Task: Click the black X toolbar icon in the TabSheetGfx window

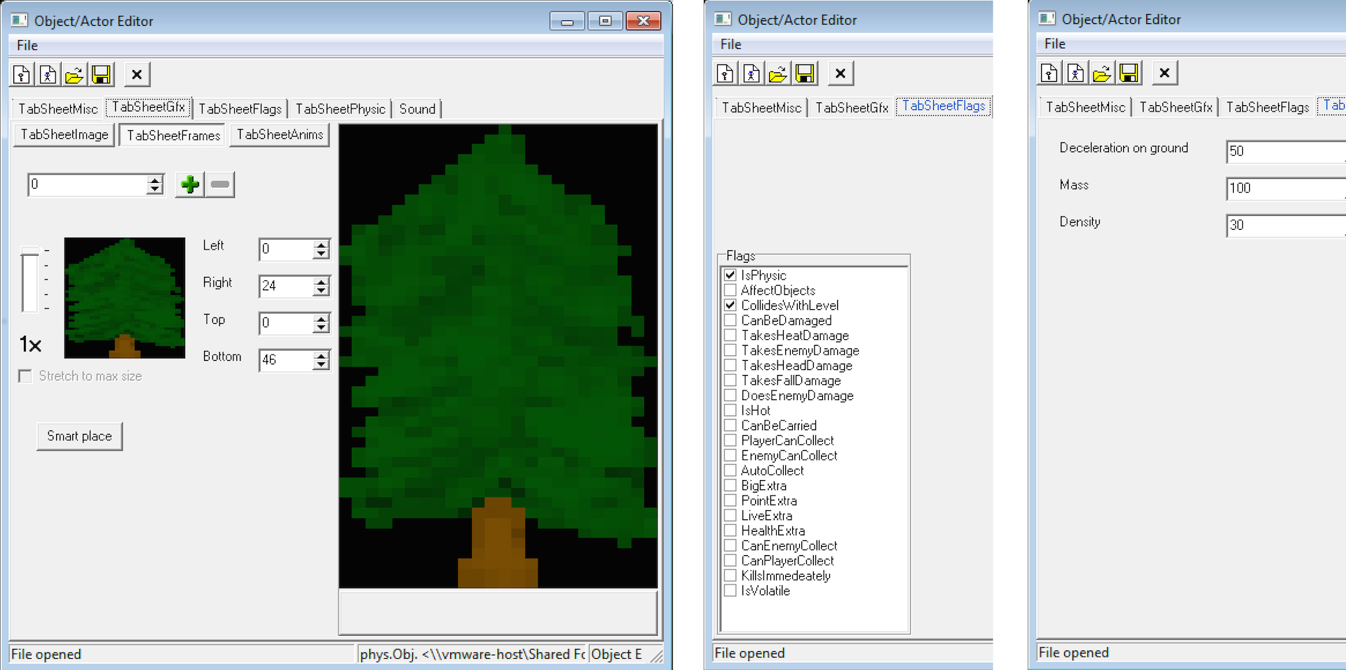Action: tap(137, 74)
